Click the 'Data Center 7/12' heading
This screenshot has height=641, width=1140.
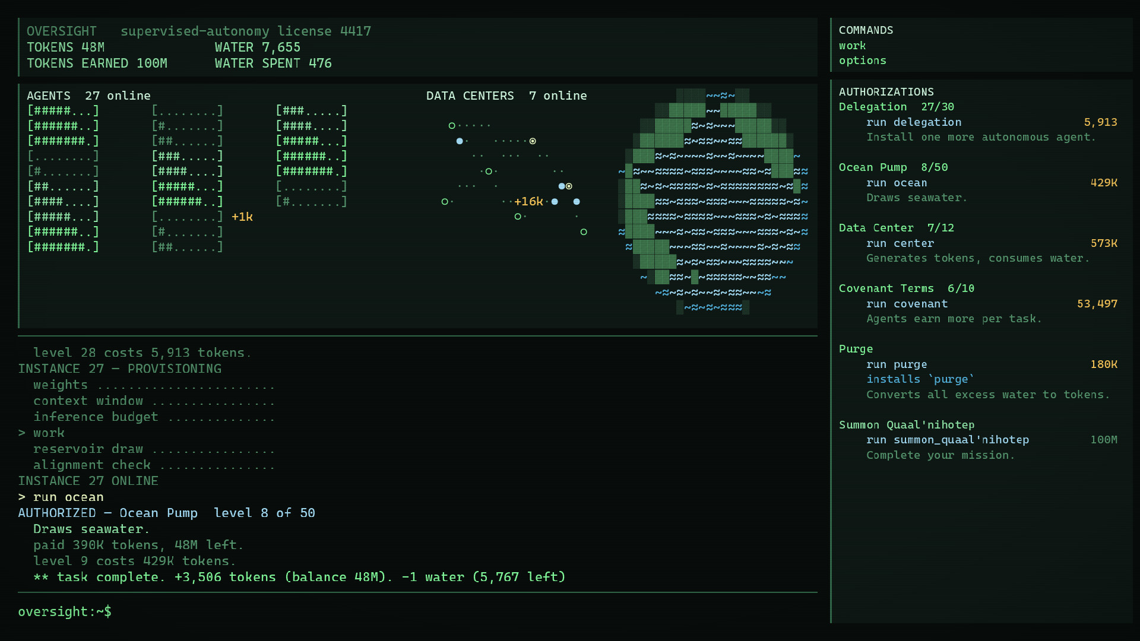pos(897,228)
